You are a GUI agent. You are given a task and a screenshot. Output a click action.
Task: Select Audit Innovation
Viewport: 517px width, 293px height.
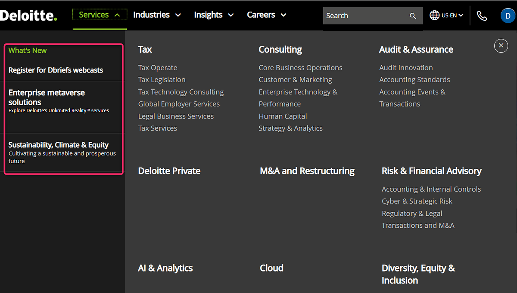point(406,67)
